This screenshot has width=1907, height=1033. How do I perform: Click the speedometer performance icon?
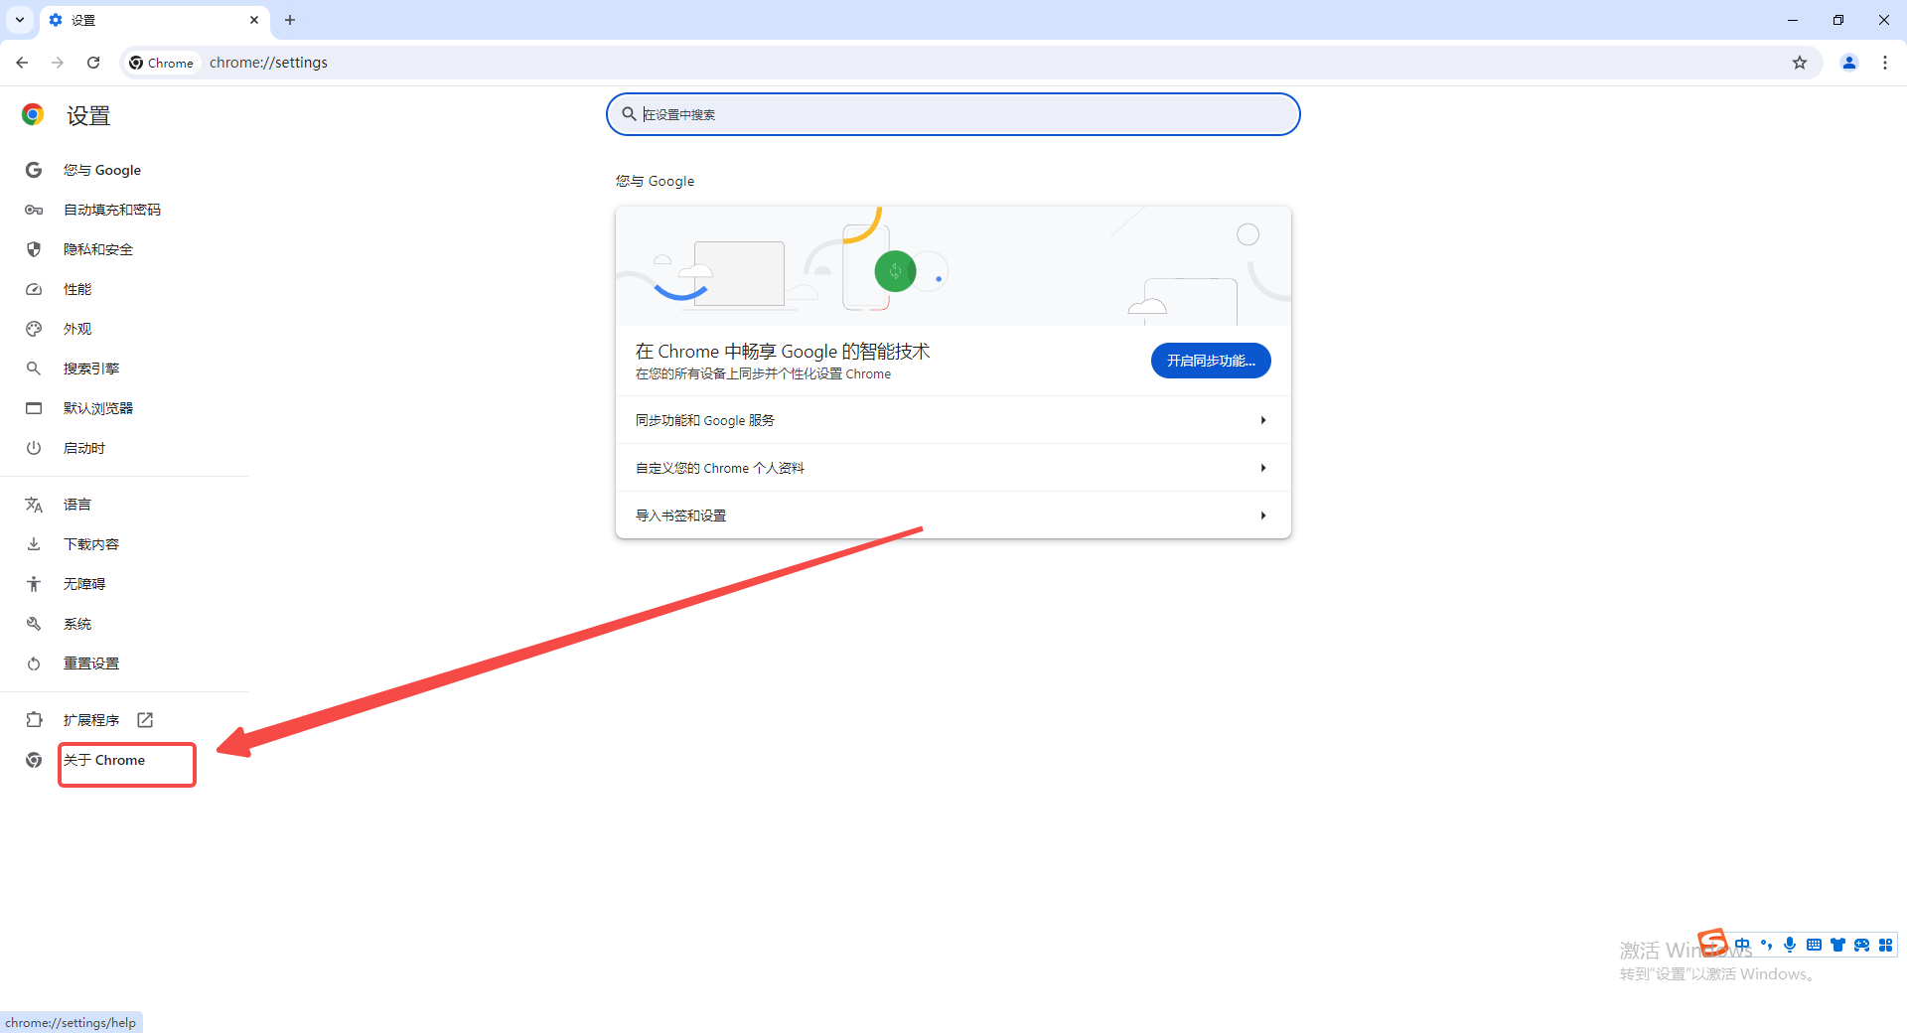point(34,289)
